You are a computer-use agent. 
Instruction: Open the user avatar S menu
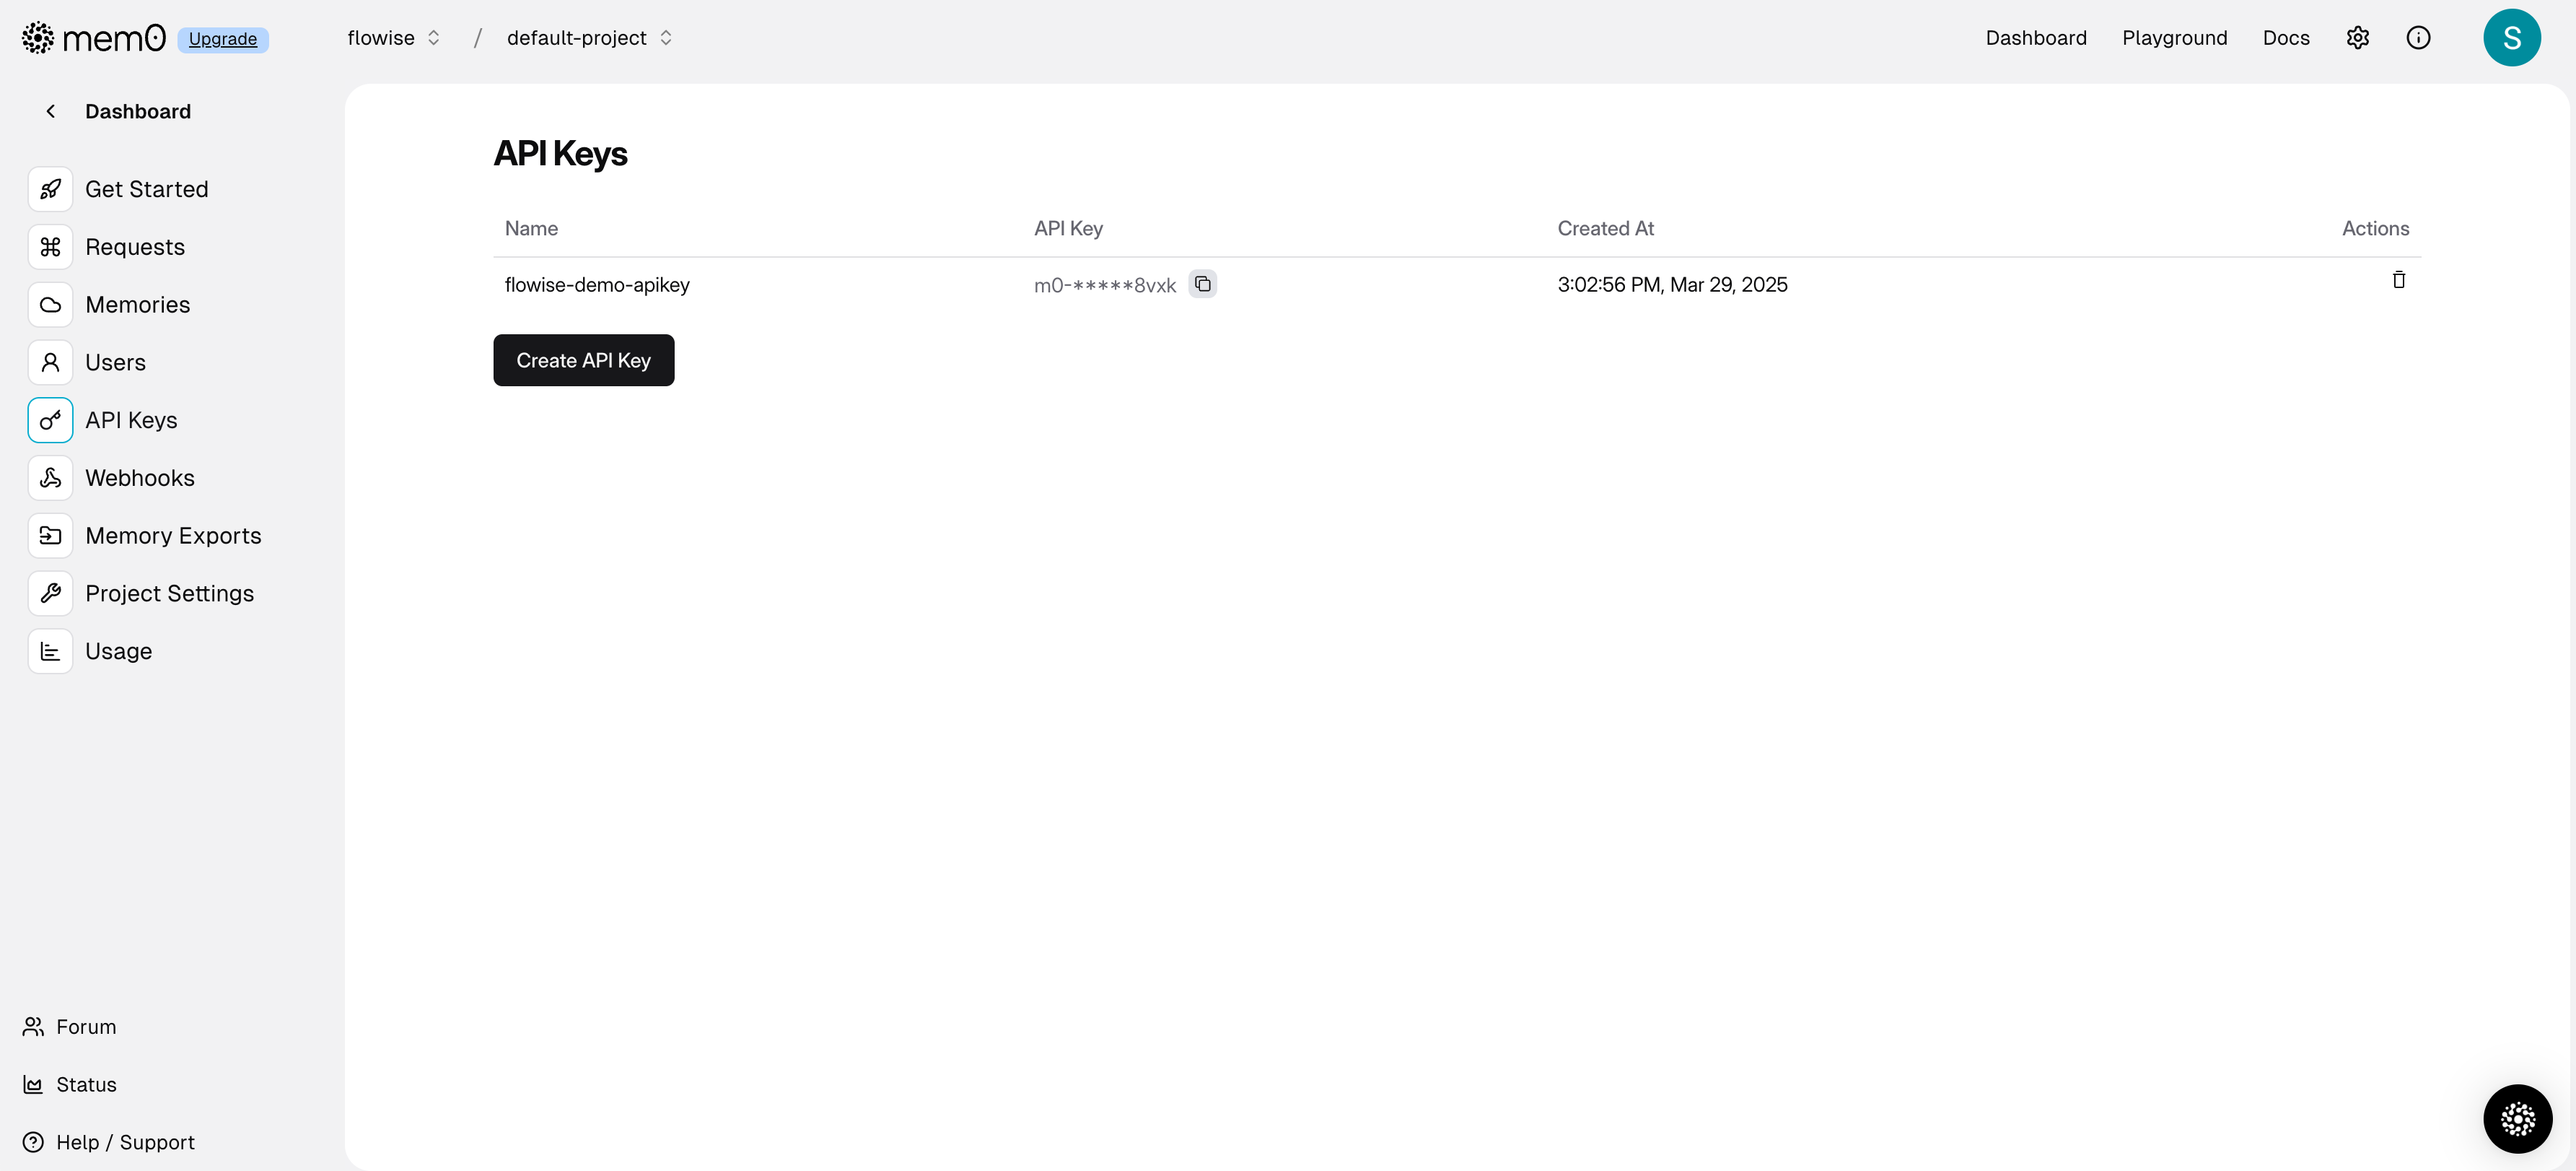click(2511, 38)
